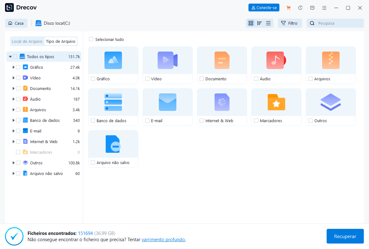
Task: Click the Internet & Web tile icon
Action: point(222,102)
